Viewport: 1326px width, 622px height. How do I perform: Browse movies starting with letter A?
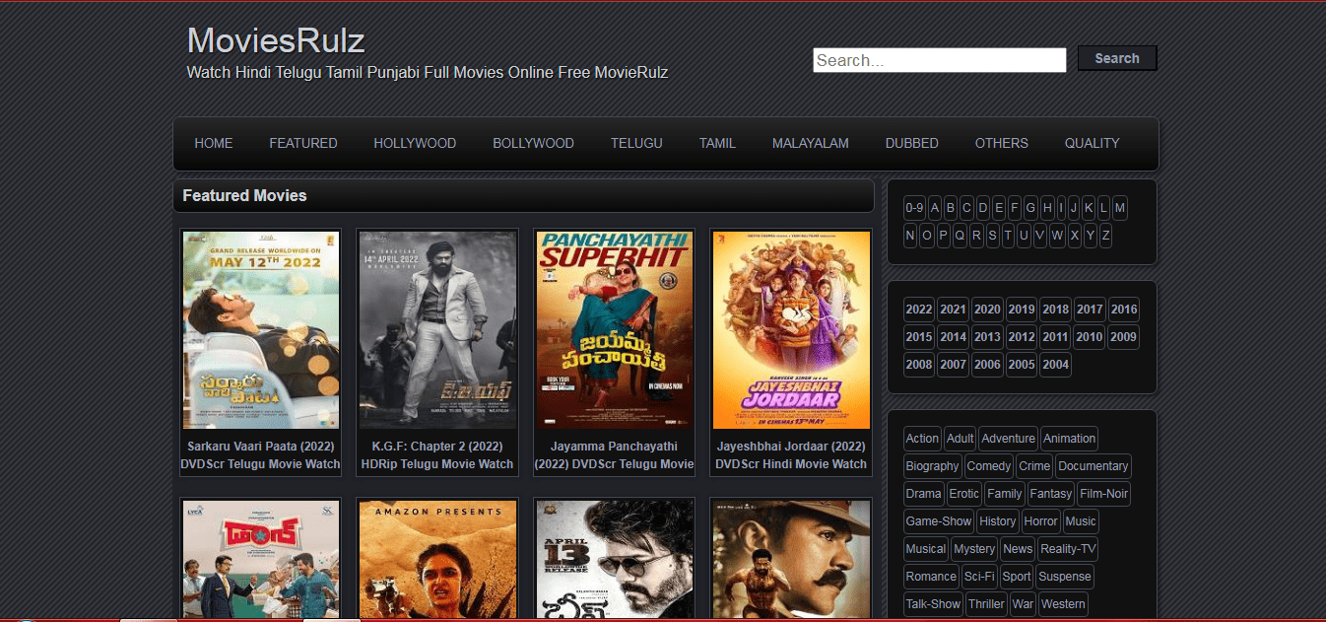(x=934, y=208)
